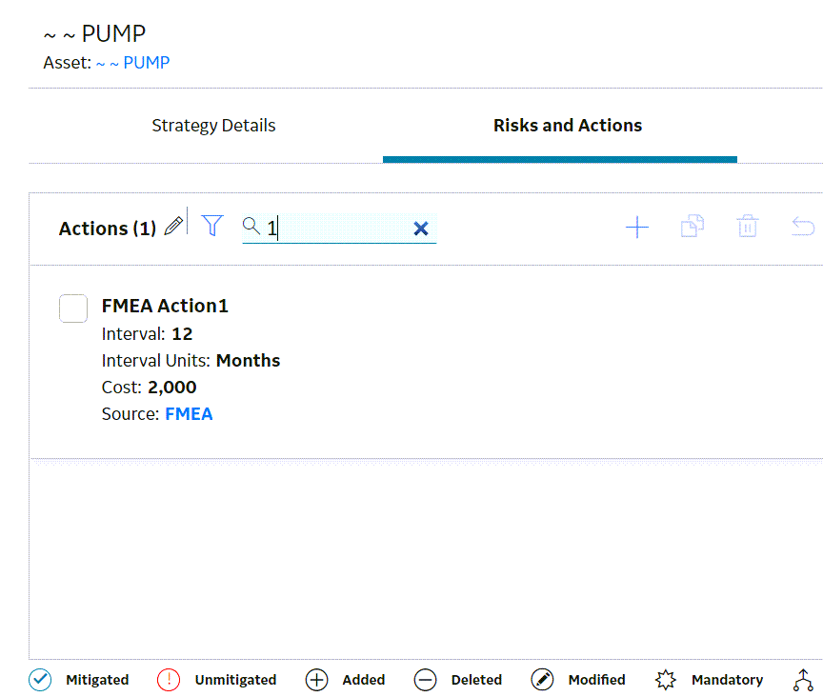Open the filter funnel icon
Image resolution: width=823 pixels, height=697 pixels.
click(212, 226)
